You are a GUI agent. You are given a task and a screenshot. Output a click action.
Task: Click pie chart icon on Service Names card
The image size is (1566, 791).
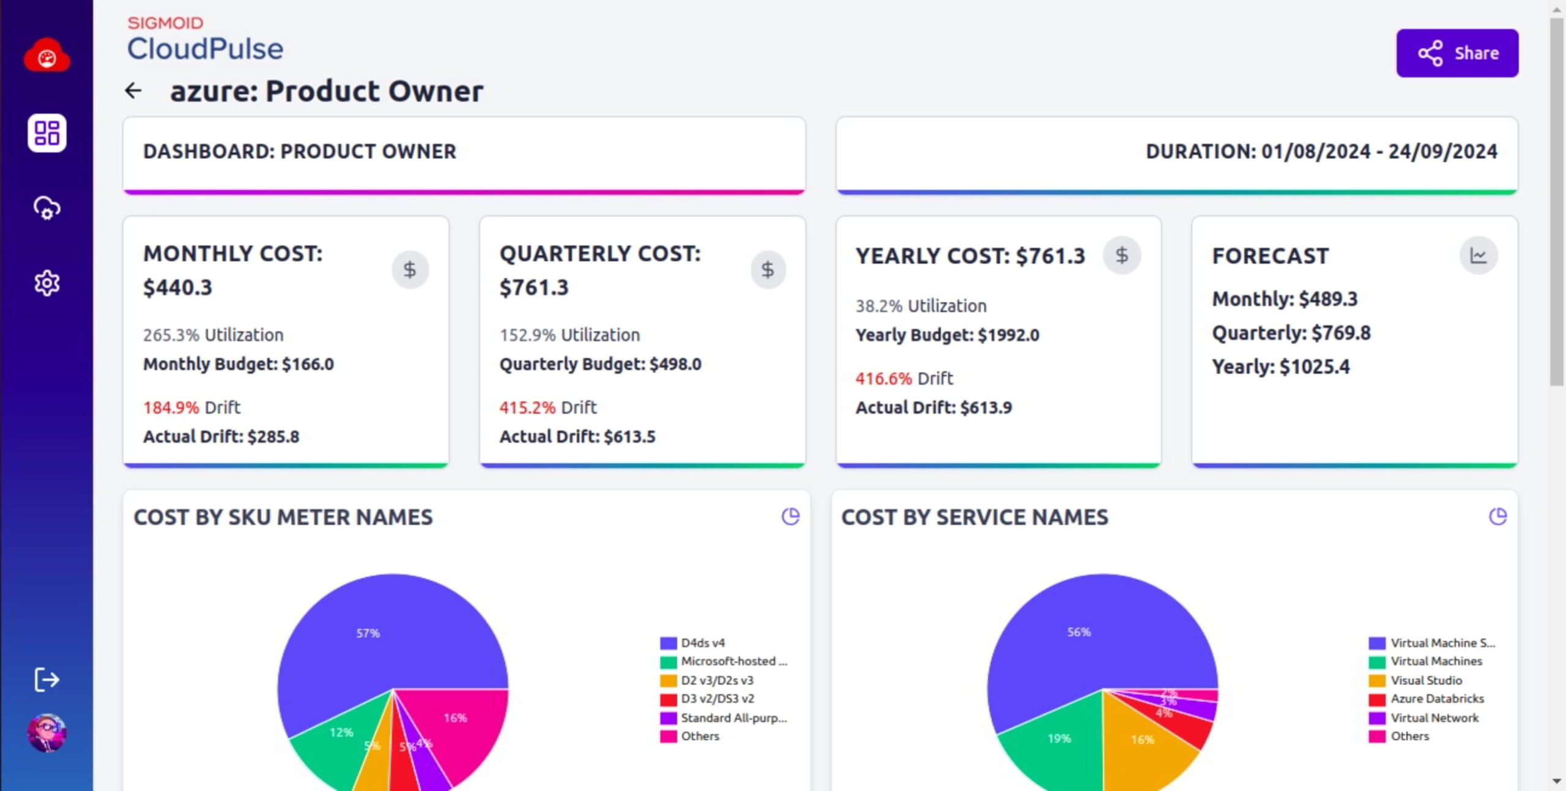tap(1497, 517)
